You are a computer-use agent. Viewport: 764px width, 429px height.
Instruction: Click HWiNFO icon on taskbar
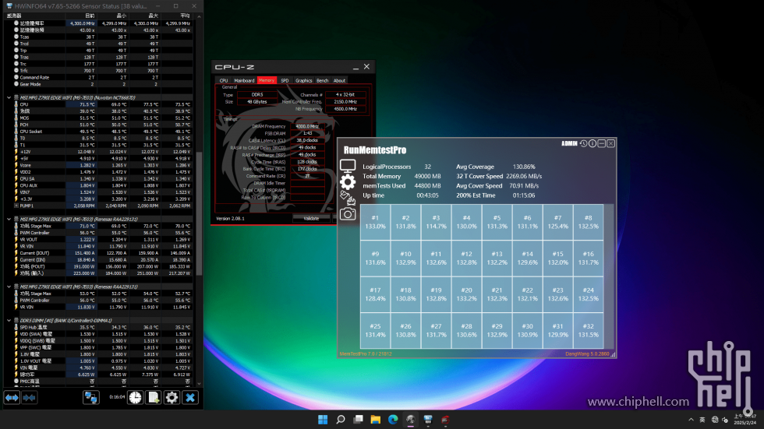428,420
